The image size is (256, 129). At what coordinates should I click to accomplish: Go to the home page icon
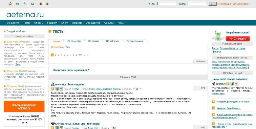pos(10,4)
